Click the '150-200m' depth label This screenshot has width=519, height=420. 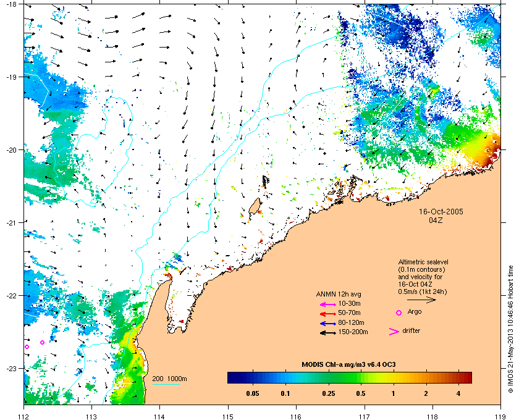[353, 332]
